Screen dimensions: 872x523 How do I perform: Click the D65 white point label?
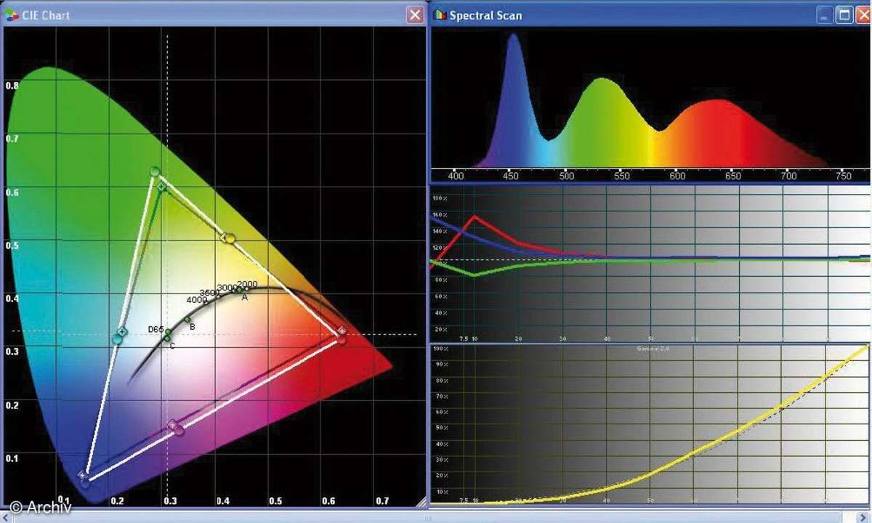pyautogui.click(x=156, y=330)
